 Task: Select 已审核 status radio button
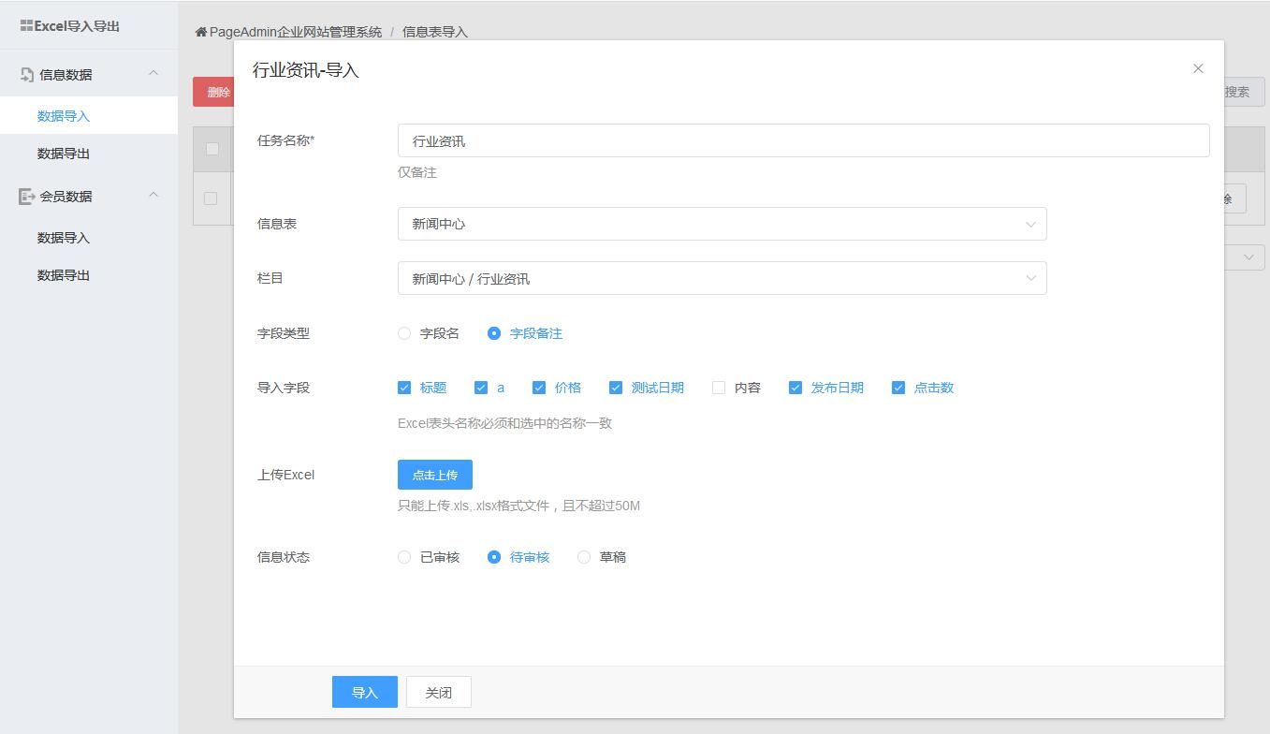pyautogui.click(x=404, y=557)
